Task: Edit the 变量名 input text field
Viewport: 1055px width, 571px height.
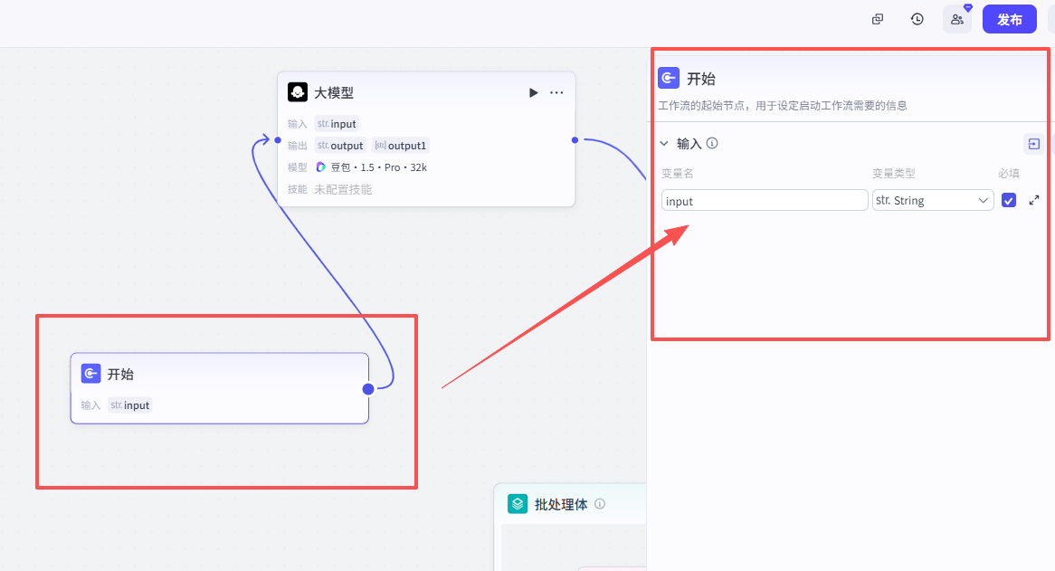Action: tap(765, 200)
